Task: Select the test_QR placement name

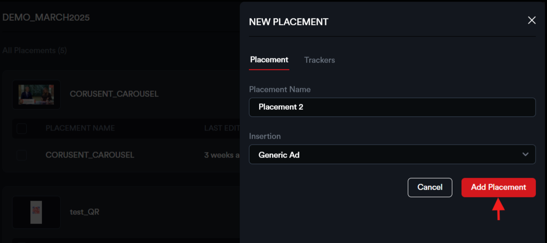Action: click(85, 212)
